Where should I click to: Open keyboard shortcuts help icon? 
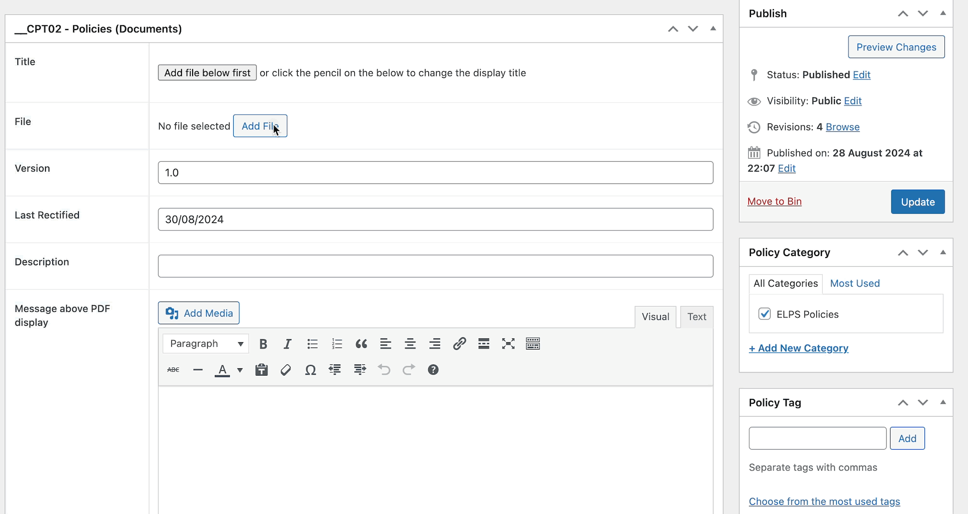coord(433,370)
